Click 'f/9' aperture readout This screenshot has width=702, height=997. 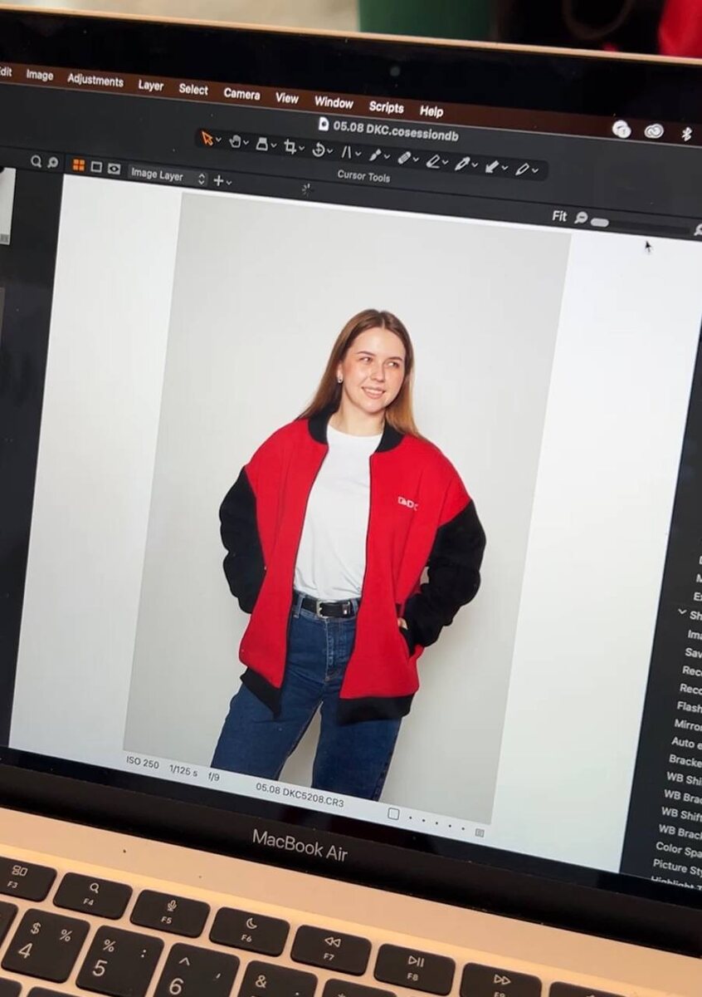coord(213,776)
